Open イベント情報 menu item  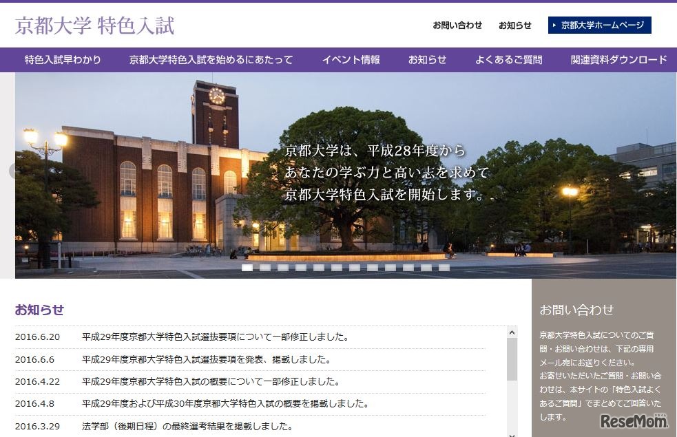click(x=351, y=60)
